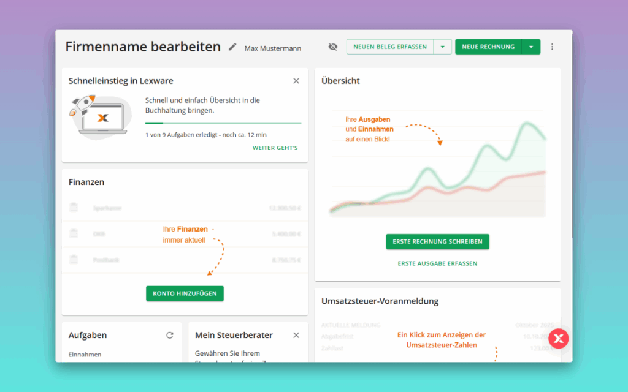The height and width of the screenshot is (392, 628).
Task: Click the rocket onboarding illustration
Action: pos(100,115)
